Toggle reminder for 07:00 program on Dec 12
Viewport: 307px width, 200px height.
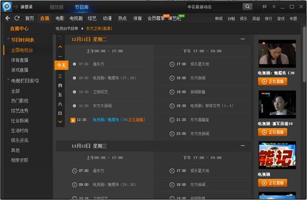(74, 171)
